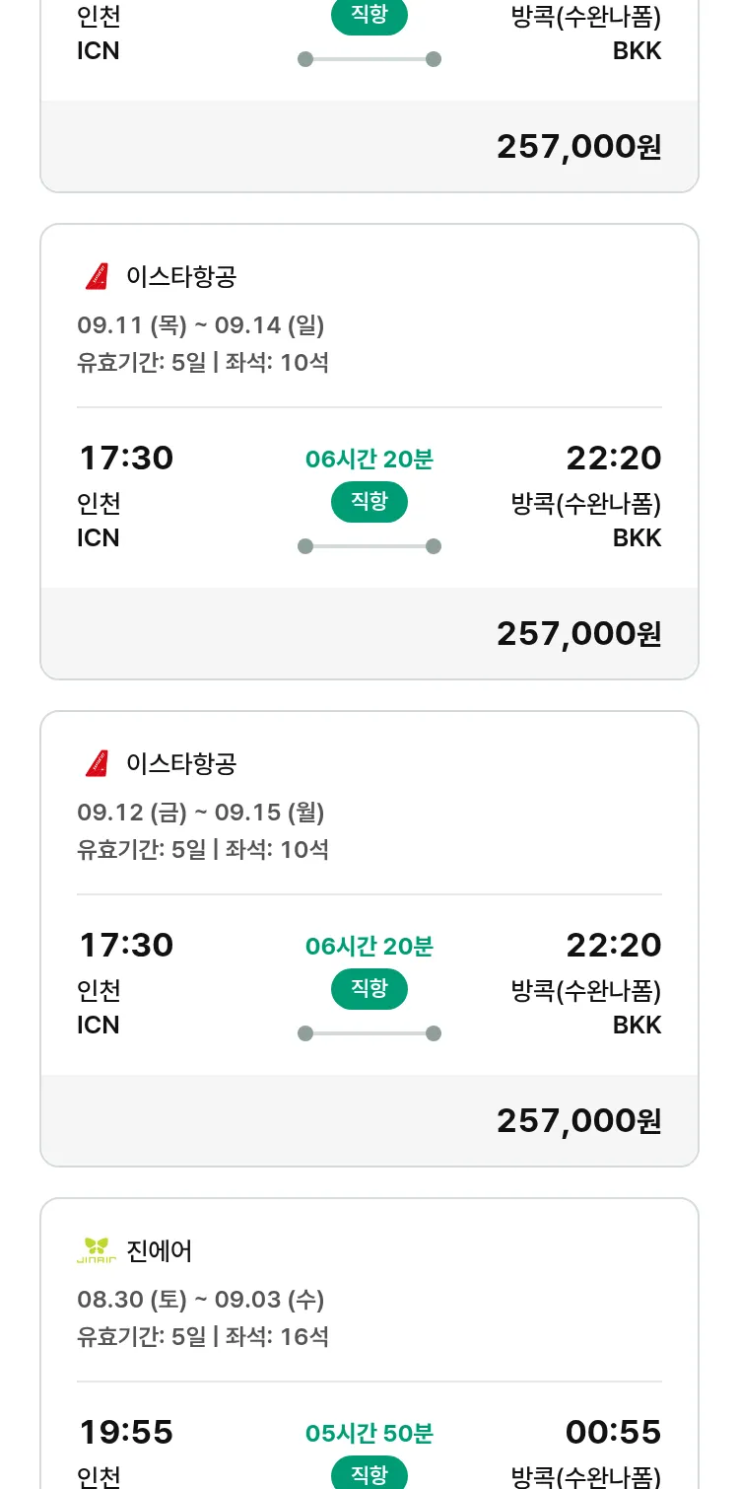Viewport: 739px width, 1489px height.
Task: Click route line on 09.12 Eastar flight
Action: tap(369, 1033)
